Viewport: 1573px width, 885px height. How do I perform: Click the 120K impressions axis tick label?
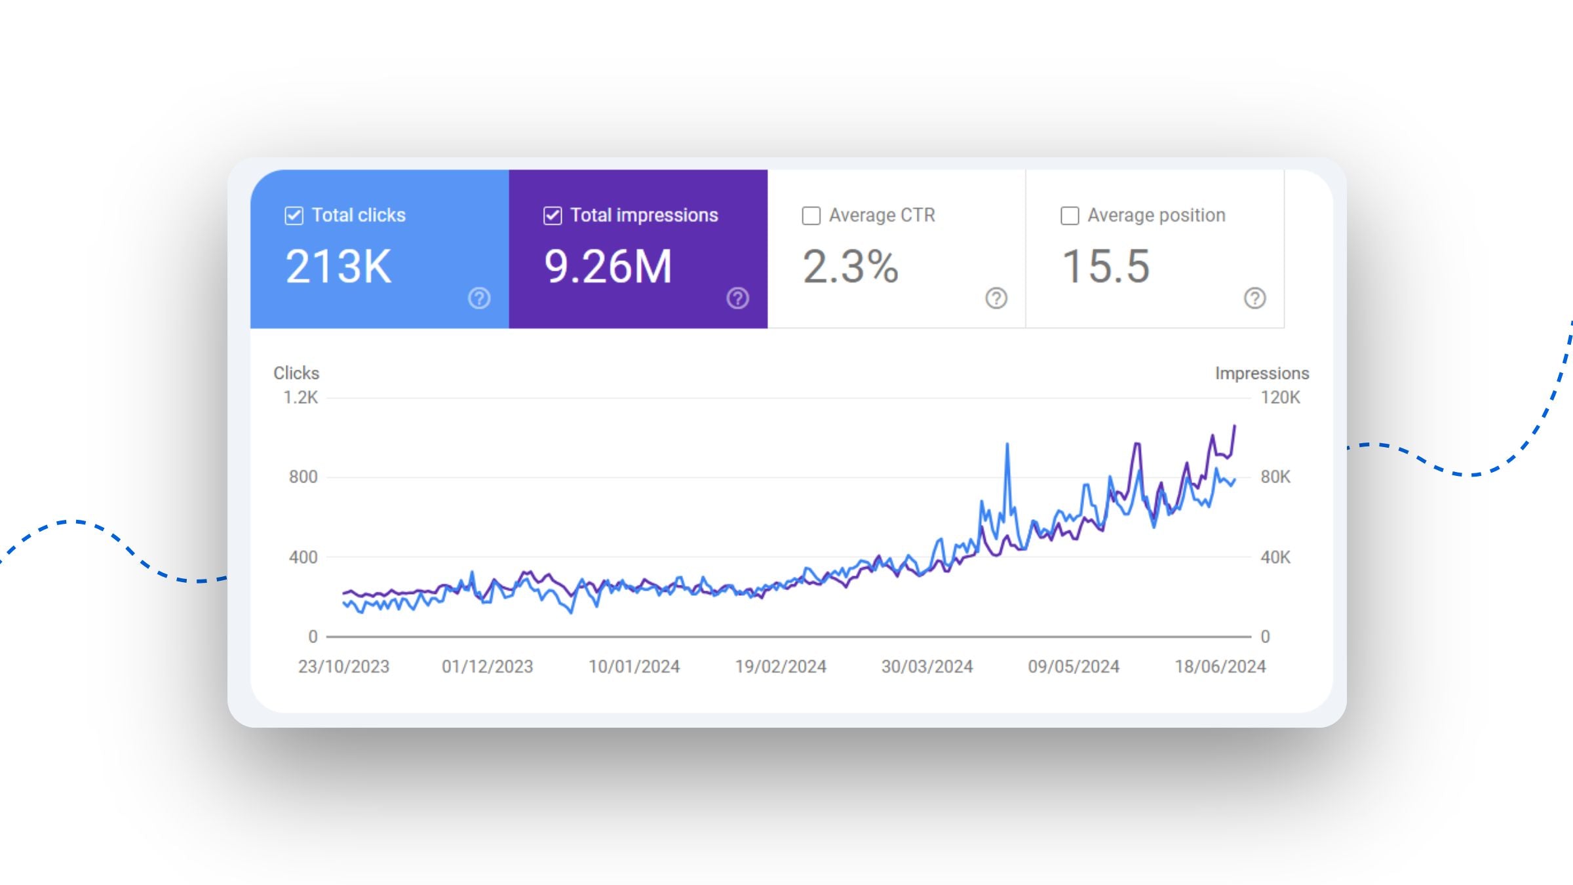click(x=1280, y=397)
